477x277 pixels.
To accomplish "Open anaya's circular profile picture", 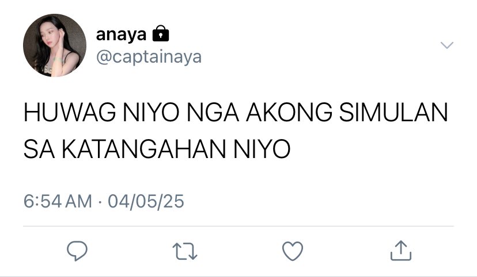I will point(55,45).
